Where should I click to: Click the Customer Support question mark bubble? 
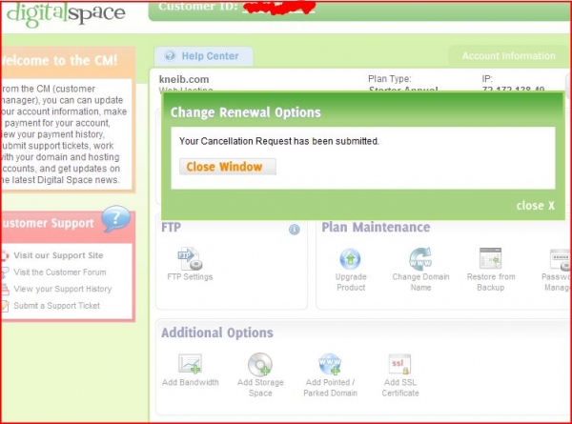(x=115, y=220)
